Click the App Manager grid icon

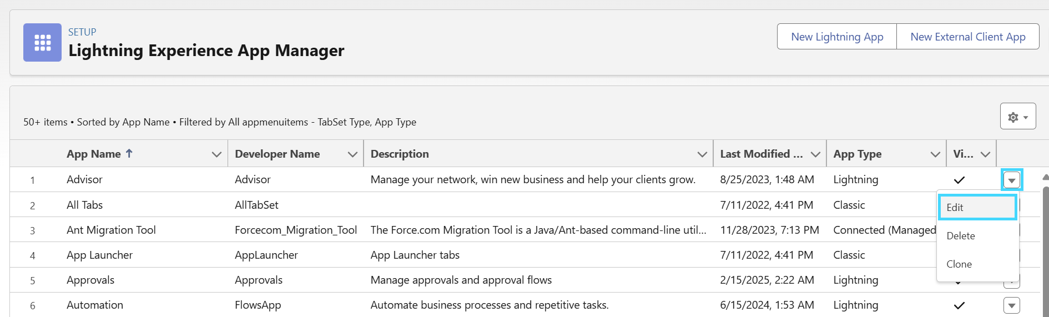click(42, 42)
